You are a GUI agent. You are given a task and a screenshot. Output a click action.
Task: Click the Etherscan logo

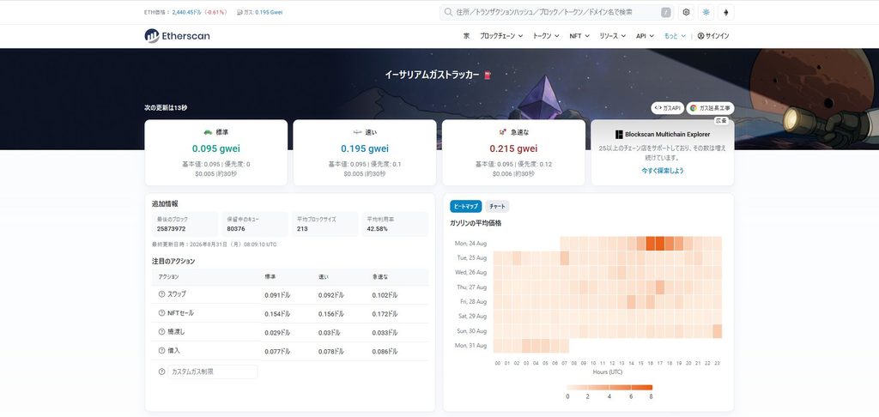point(177,36)
